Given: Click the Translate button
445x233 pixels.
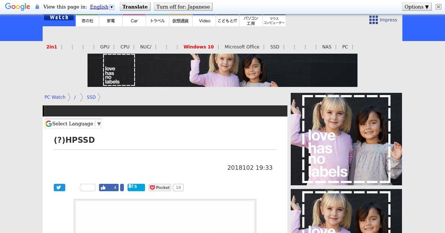Looking at the screenshot, I should point(135,7).
